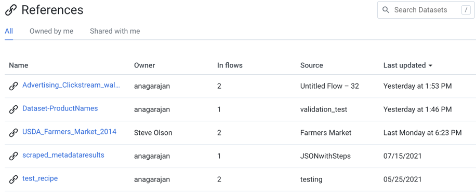The image size is (476, 195).
Task: Sort the list by Name column
Action: click(x=19, y=65)
